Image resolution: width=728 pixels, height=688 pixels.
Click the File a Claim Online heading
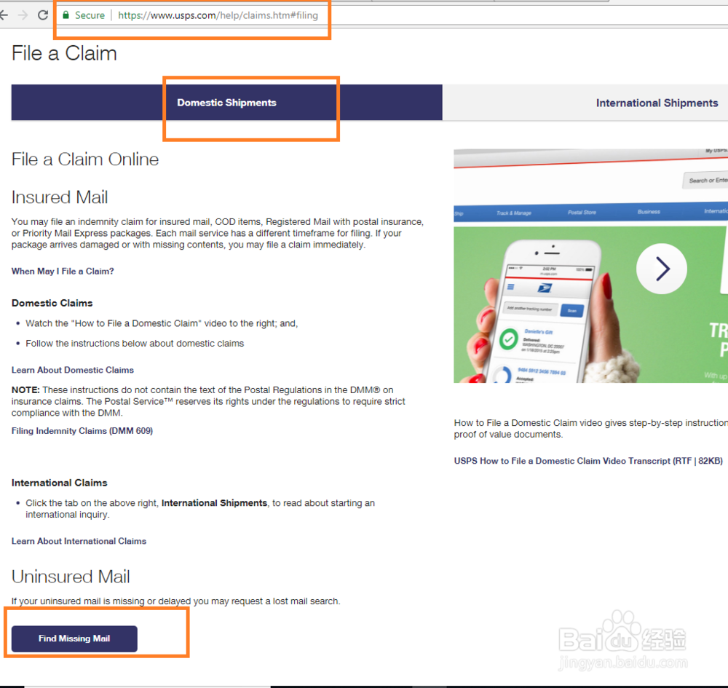click(x=85, y=159)
